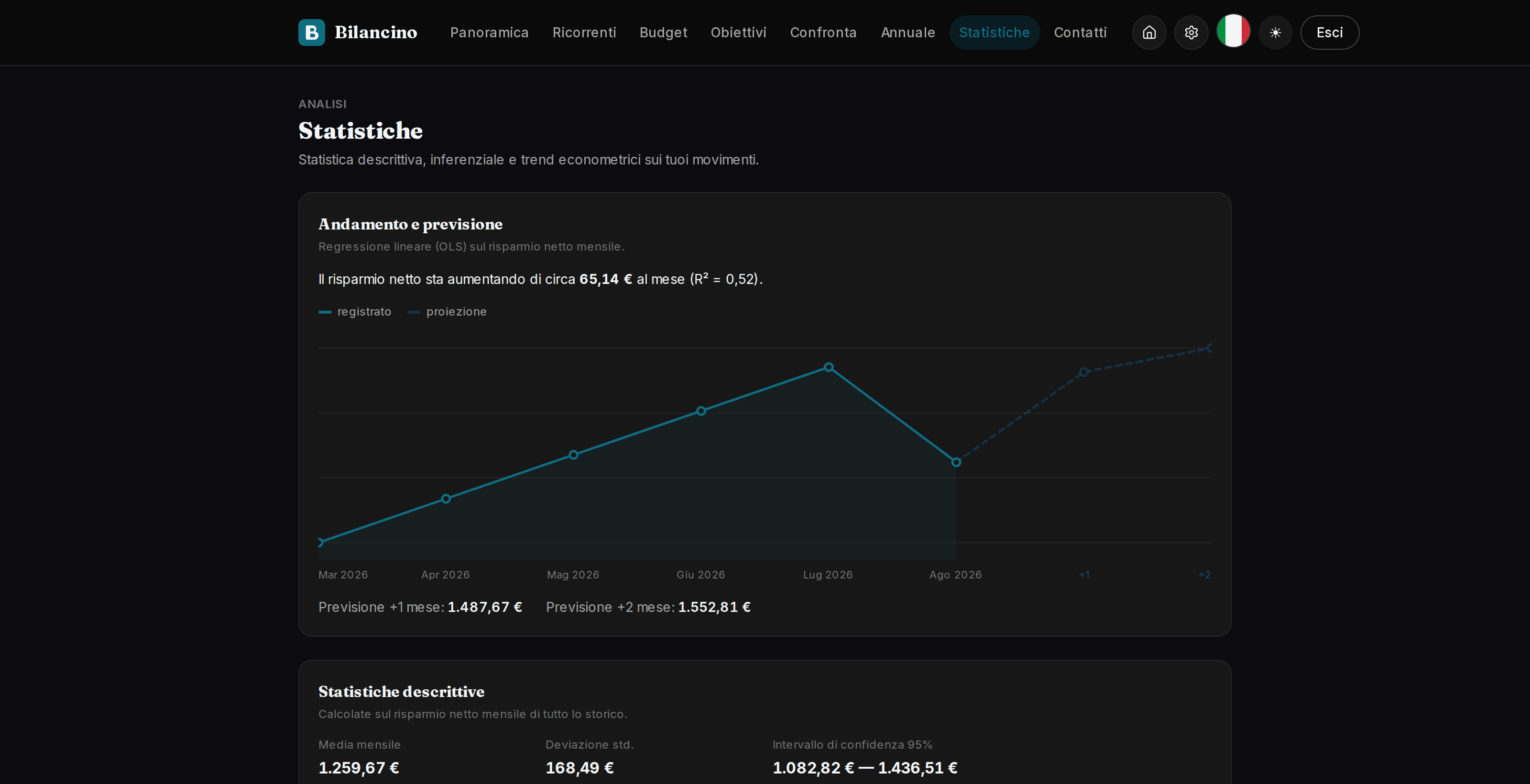
Task: Navigate to the Budget tab
Action: (x=663, y=32)
